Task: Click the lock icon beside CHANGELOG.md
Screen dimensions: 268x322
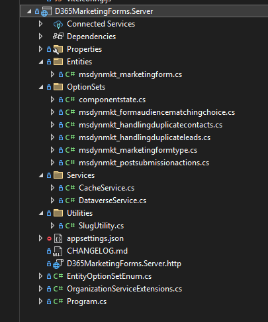Action: coord(49,251)
